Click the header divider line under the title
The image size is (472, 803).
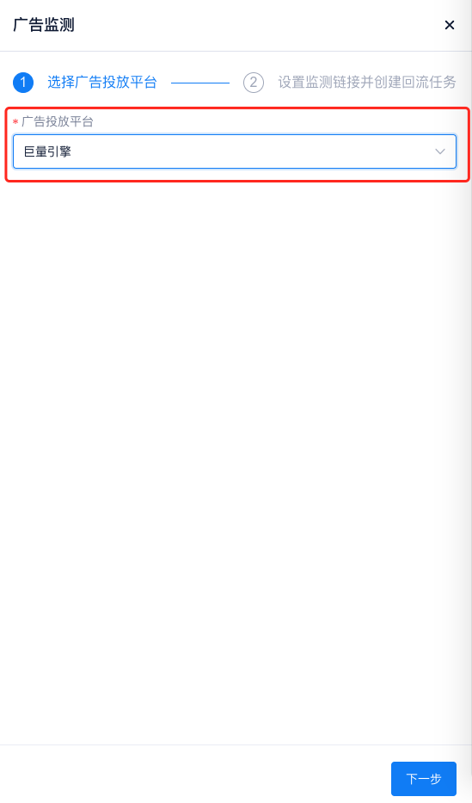236,52
